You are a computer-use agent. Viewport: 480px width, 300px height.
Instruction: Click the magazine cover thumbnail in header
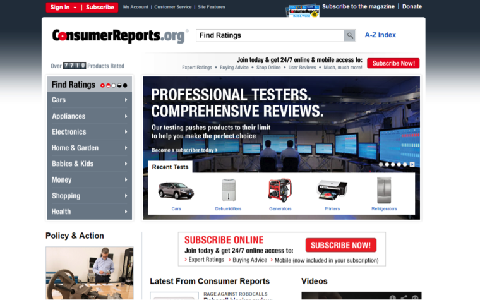pos(303,11)
